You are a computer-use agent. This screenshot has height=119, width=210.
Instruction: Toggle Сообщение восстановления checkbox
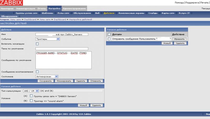pyautogui.click(x=37, y=72)
